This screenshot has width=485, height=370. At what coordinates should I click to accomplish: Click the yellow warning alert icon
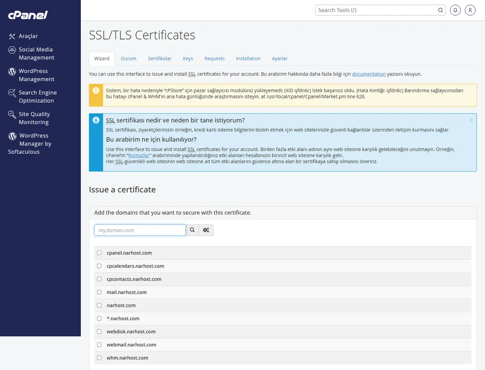click(96, 90)
